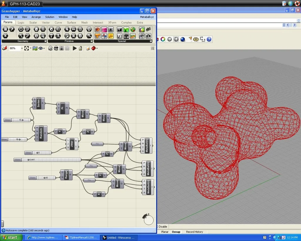Click the slider showing value 0.441
Image resolution: width=301 pixels, height=241 pixels.
(x=48, y=160)
